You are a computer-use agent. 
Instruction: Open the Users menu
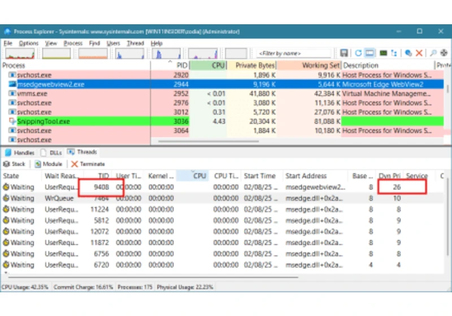tap(114, 43)
